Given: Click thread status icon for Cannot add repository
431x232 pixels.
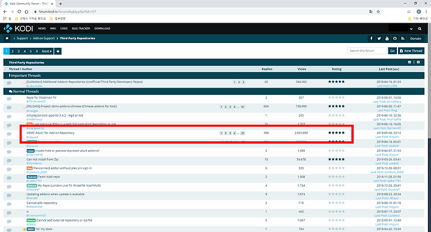Looking at the screenshot, I should (x=9, y=205).
